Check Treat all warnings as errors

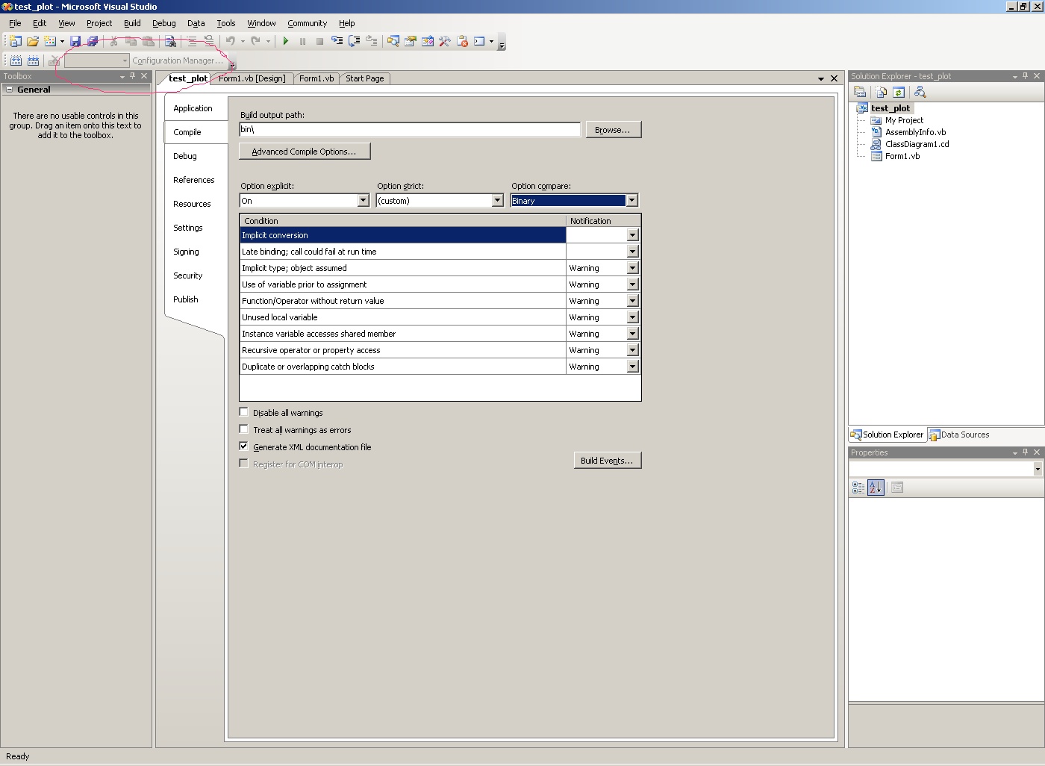pyautogui.click(x=244, y=429)
